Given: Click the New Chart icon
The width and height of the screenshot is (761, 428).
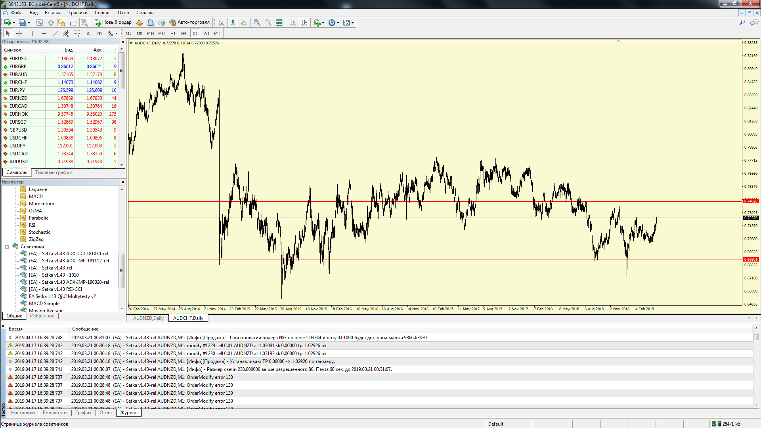Looking at the screenshot, I should click(8, 23).
